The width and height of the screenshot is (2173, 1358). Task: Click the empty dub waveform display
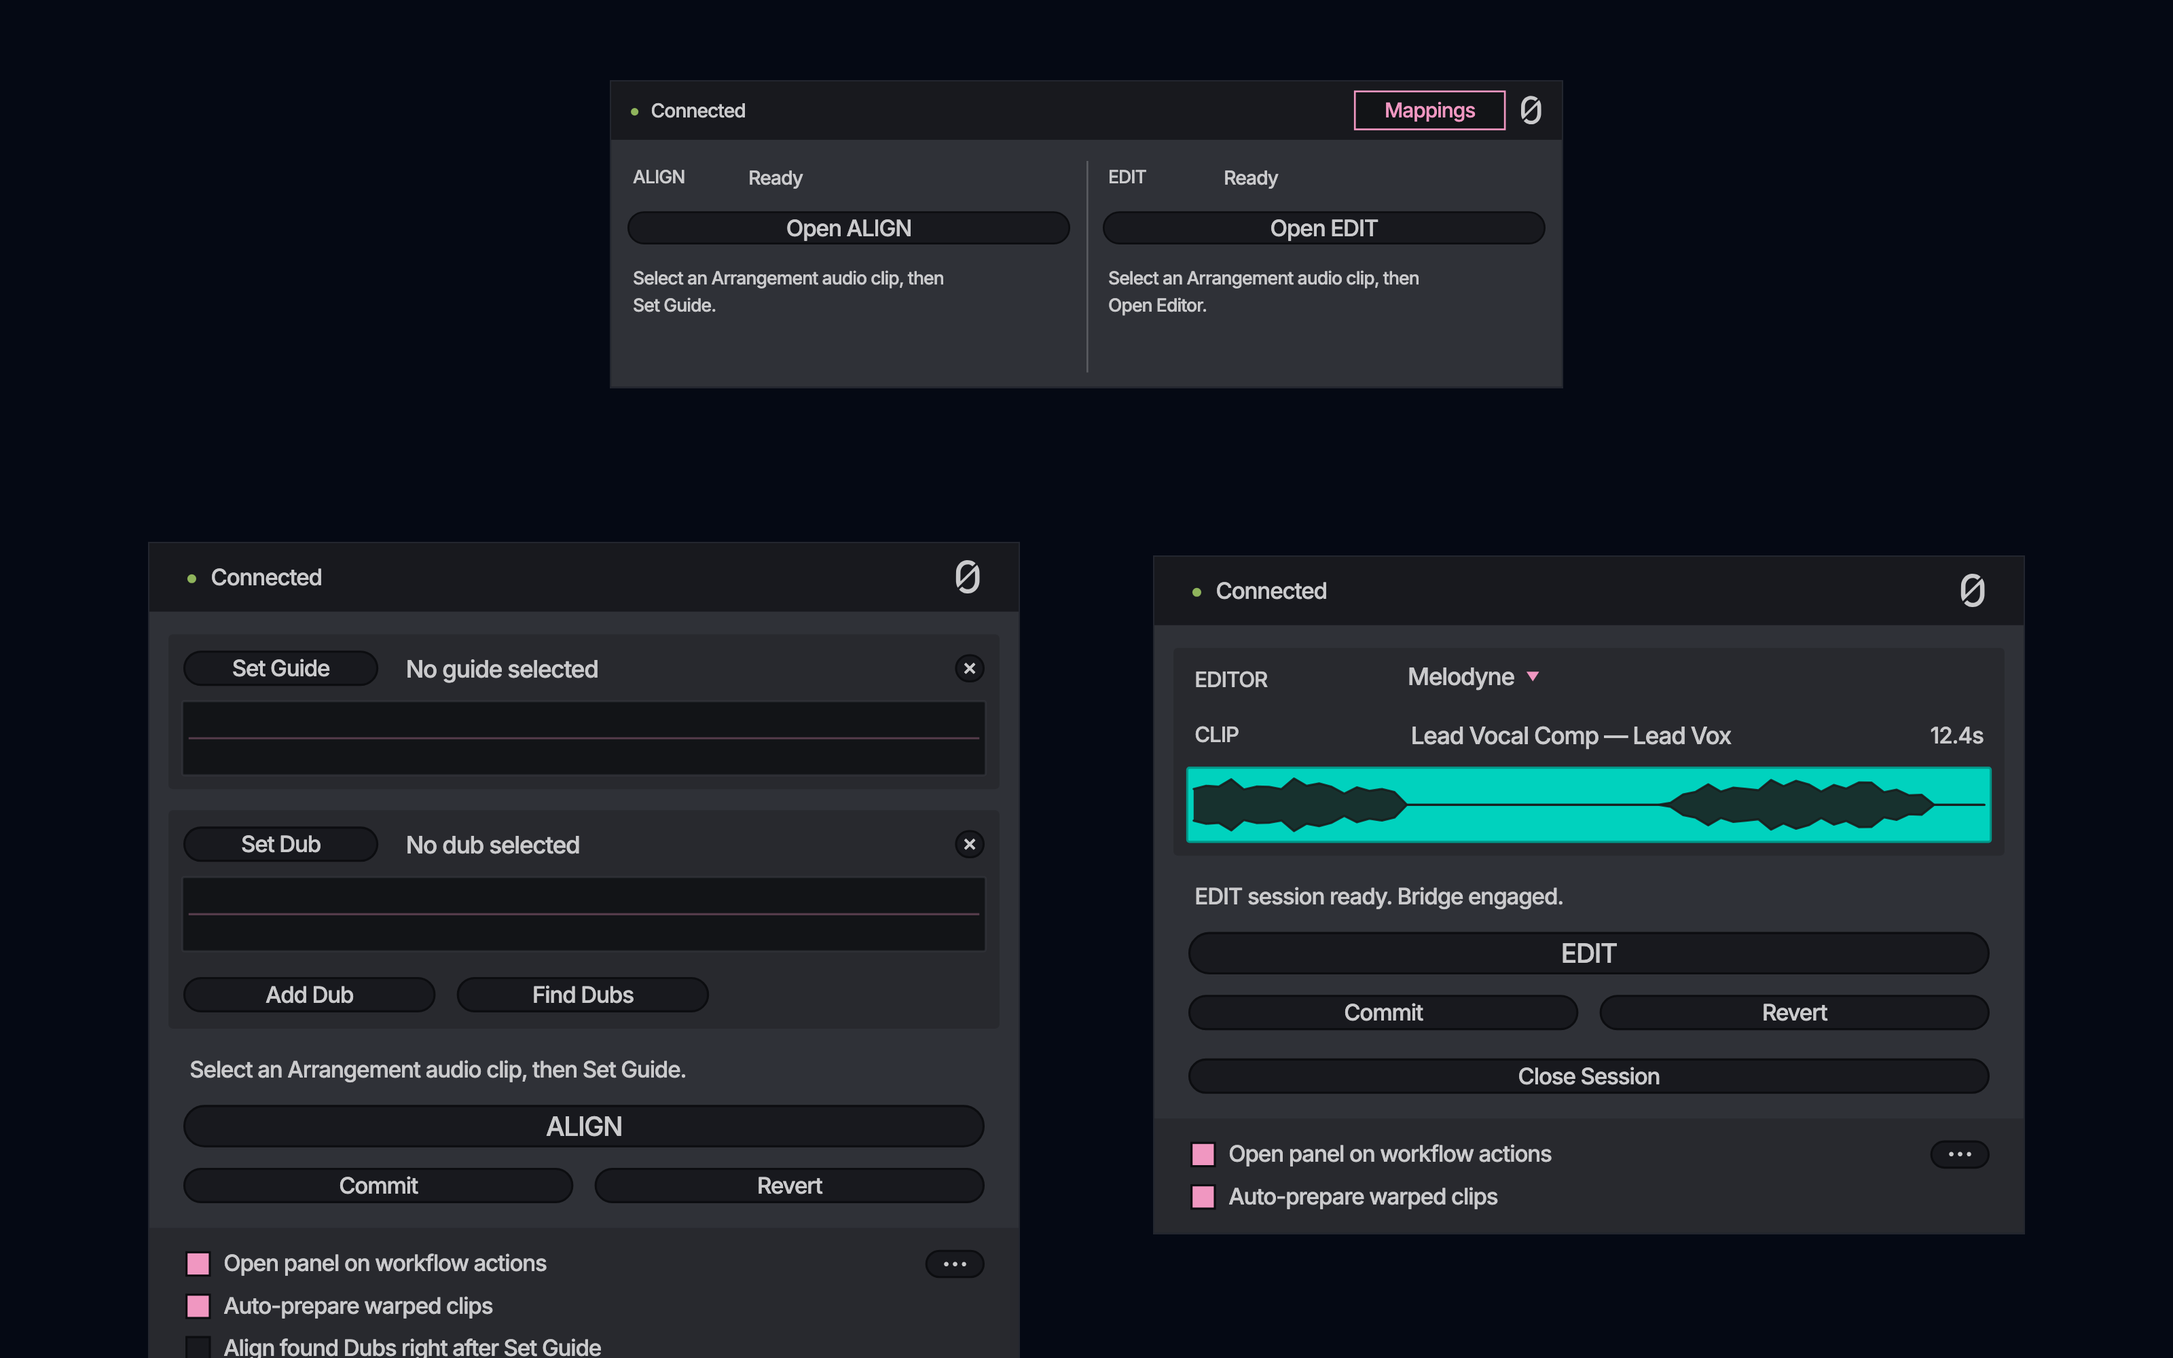tap(584, 915)
